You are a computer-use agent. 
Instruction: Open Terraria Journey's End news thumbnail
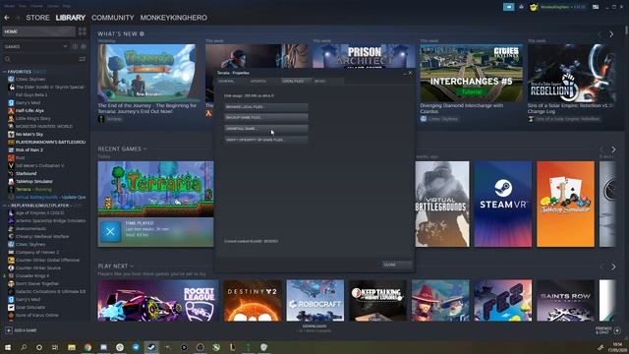point(148,73)
